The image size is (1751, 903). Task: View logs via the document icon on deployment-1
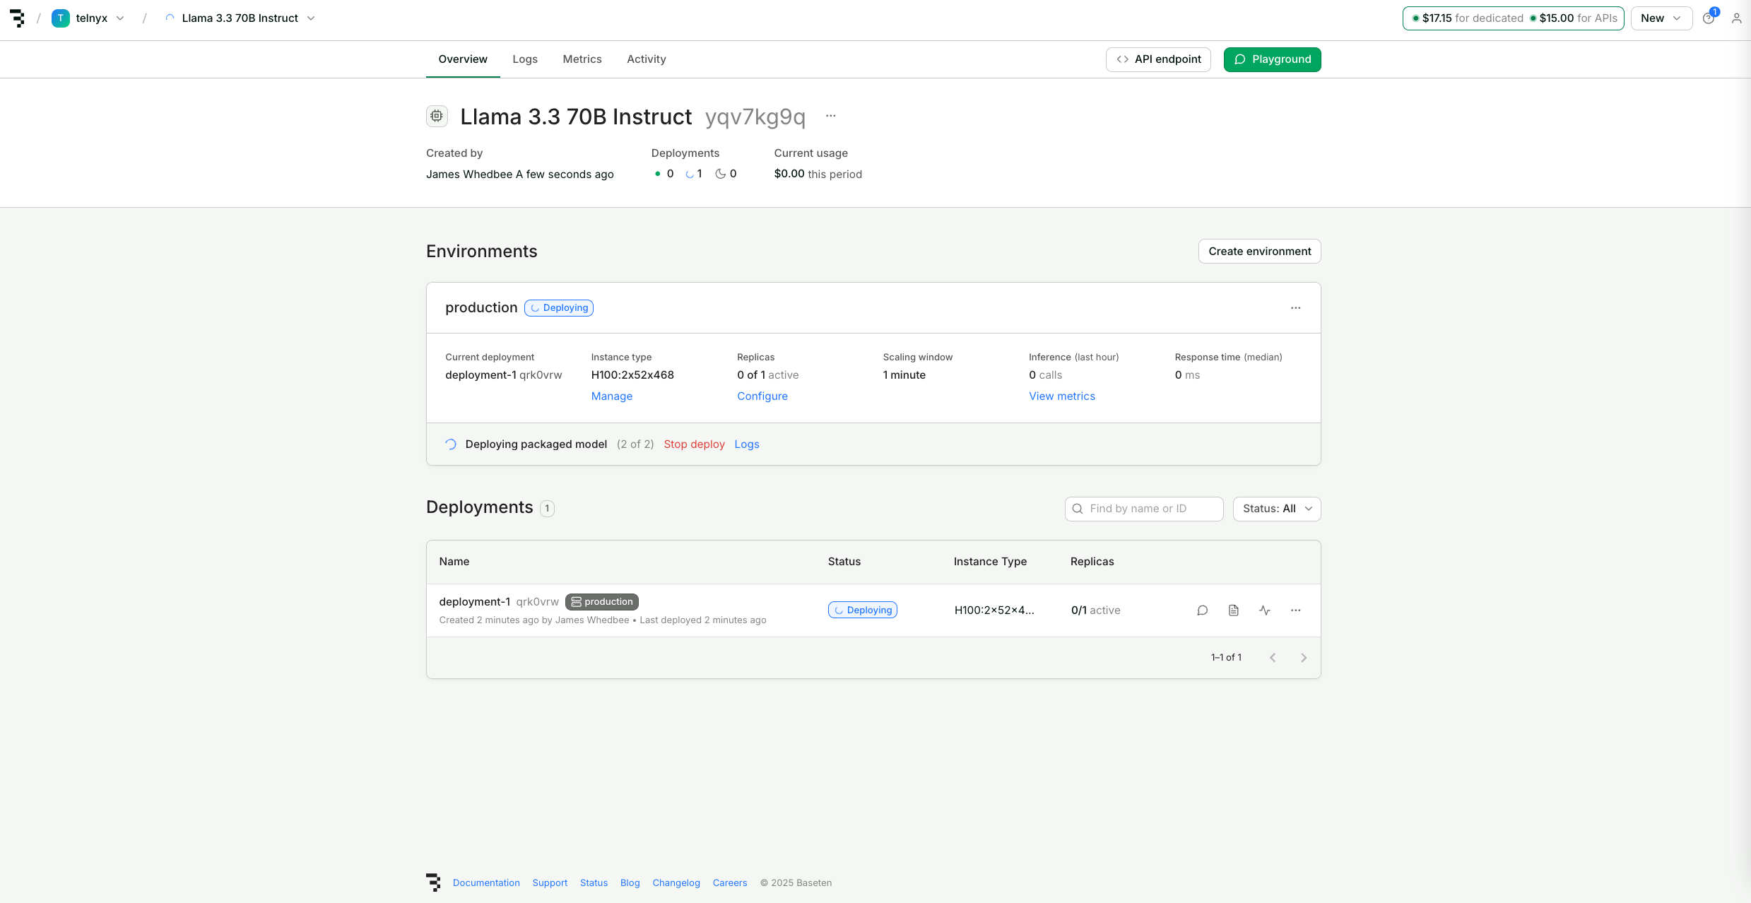1234,610
